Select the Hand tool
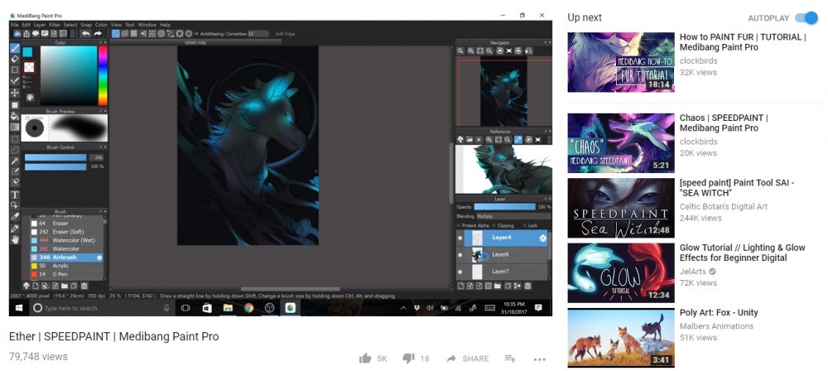This screenshot has width=828, height=371. coord(15,239)
